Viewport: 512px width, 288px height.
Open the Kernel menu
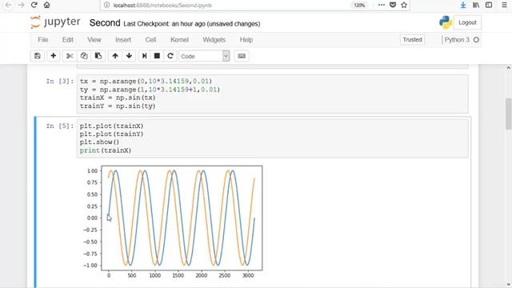pos(179,40)
